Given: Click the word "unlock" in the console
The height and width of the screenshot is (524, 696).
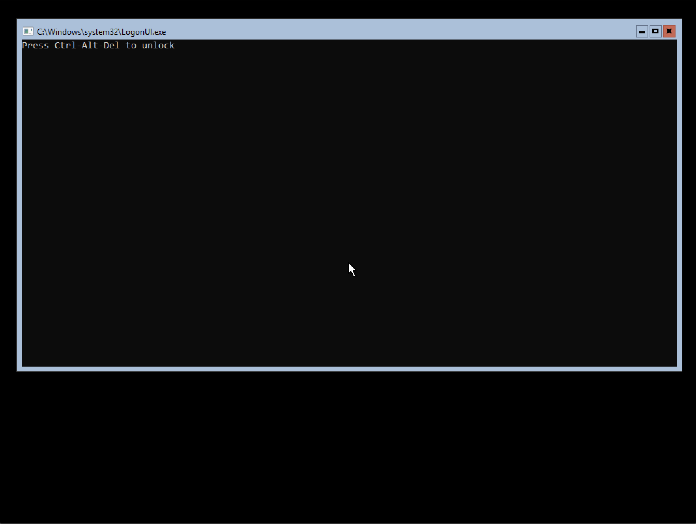Looking at the screenshot, I should pos(158,46).
